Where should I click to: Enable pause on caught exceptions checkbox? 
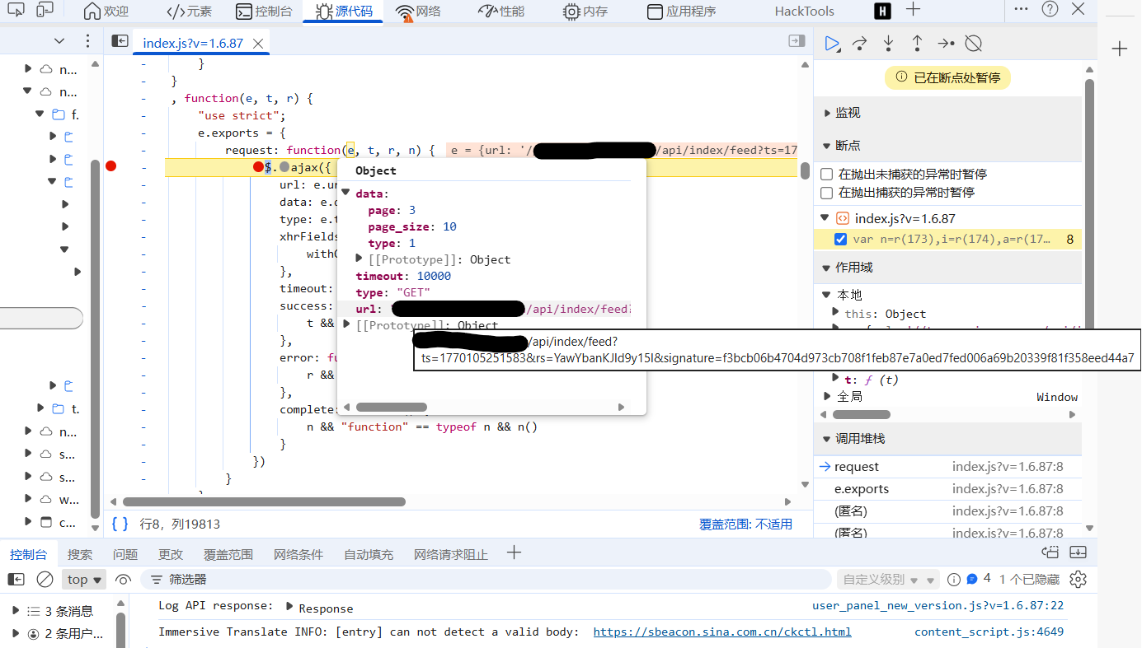tap(827, 193)
